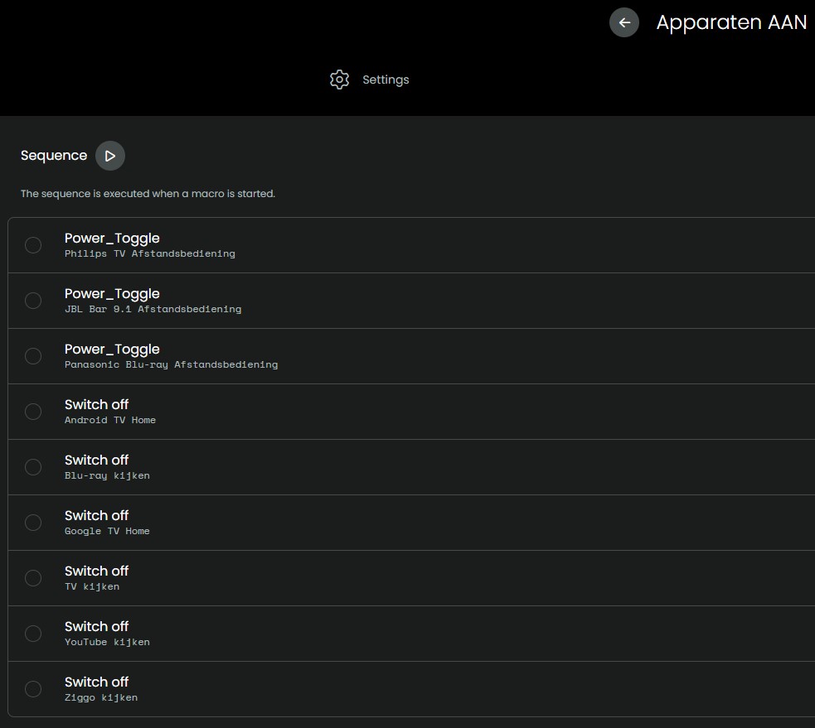Image resolution: width=815 pixels, height=728 pixels.
Task: Click the Settings gear icon
Action: tap(339, 80)
